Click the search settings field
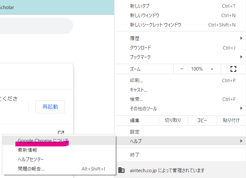The width and height of the screenshot is (246, 178). coord(37,26)
